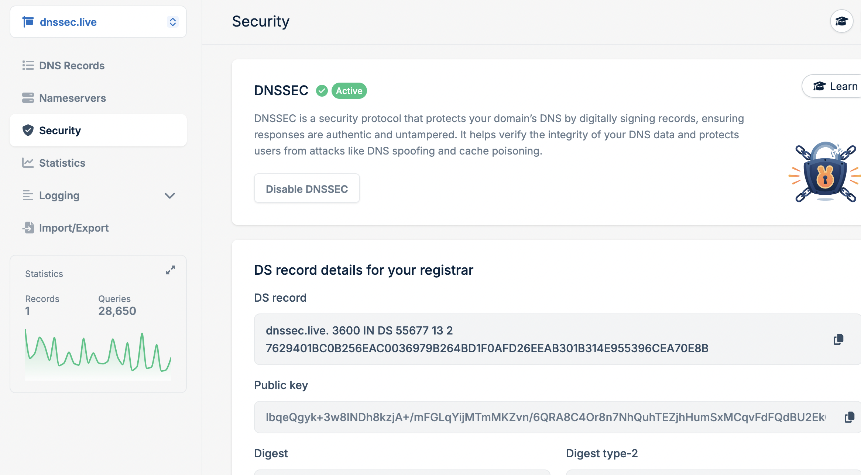Click the DNS Records list icon

tap(28, 66)
